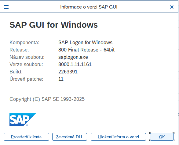
Task: Click the Název souboru label
Action: point(27,57)
